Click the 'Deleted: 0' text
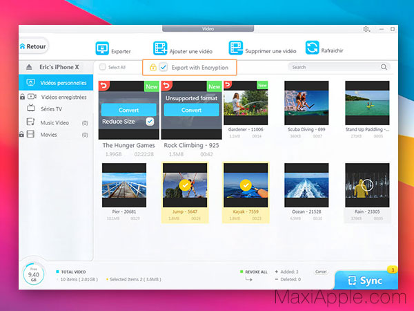The height and width of the screenshot is (311, 414). coord(290,279)
